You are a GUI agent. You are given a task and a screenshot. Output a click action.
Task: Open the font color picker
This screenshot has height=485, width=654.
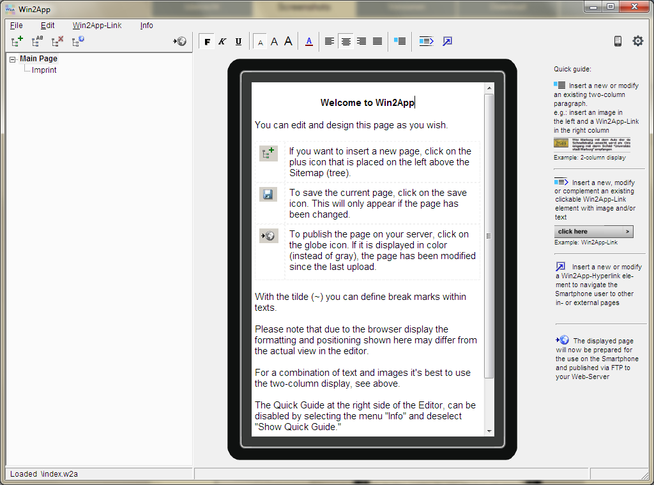[309, 41]
